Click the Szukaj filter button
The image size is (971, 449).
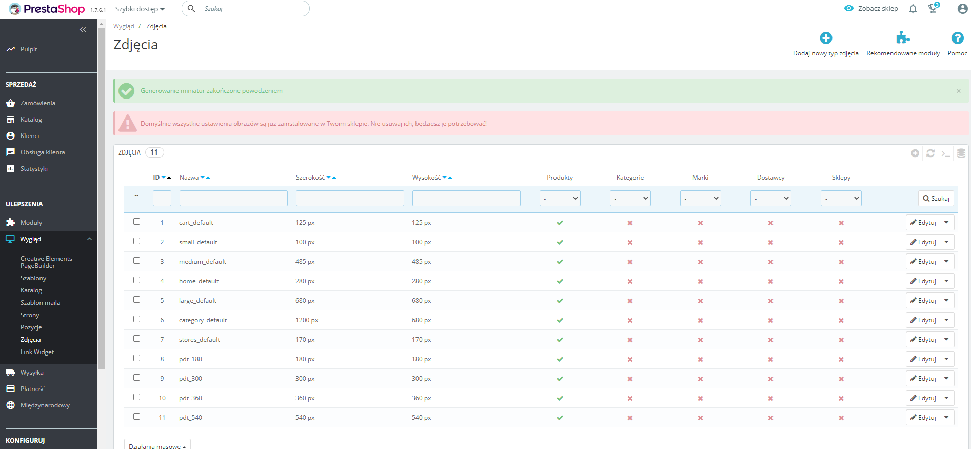[x=936, y=199]
